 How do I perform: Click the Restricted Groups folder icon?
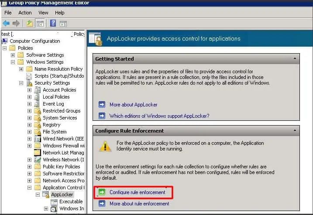point(38,111)
